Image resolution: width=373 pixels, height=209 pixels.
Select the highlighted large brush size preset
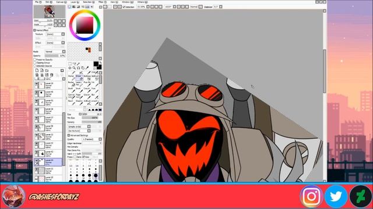click(x=96, y=175)
